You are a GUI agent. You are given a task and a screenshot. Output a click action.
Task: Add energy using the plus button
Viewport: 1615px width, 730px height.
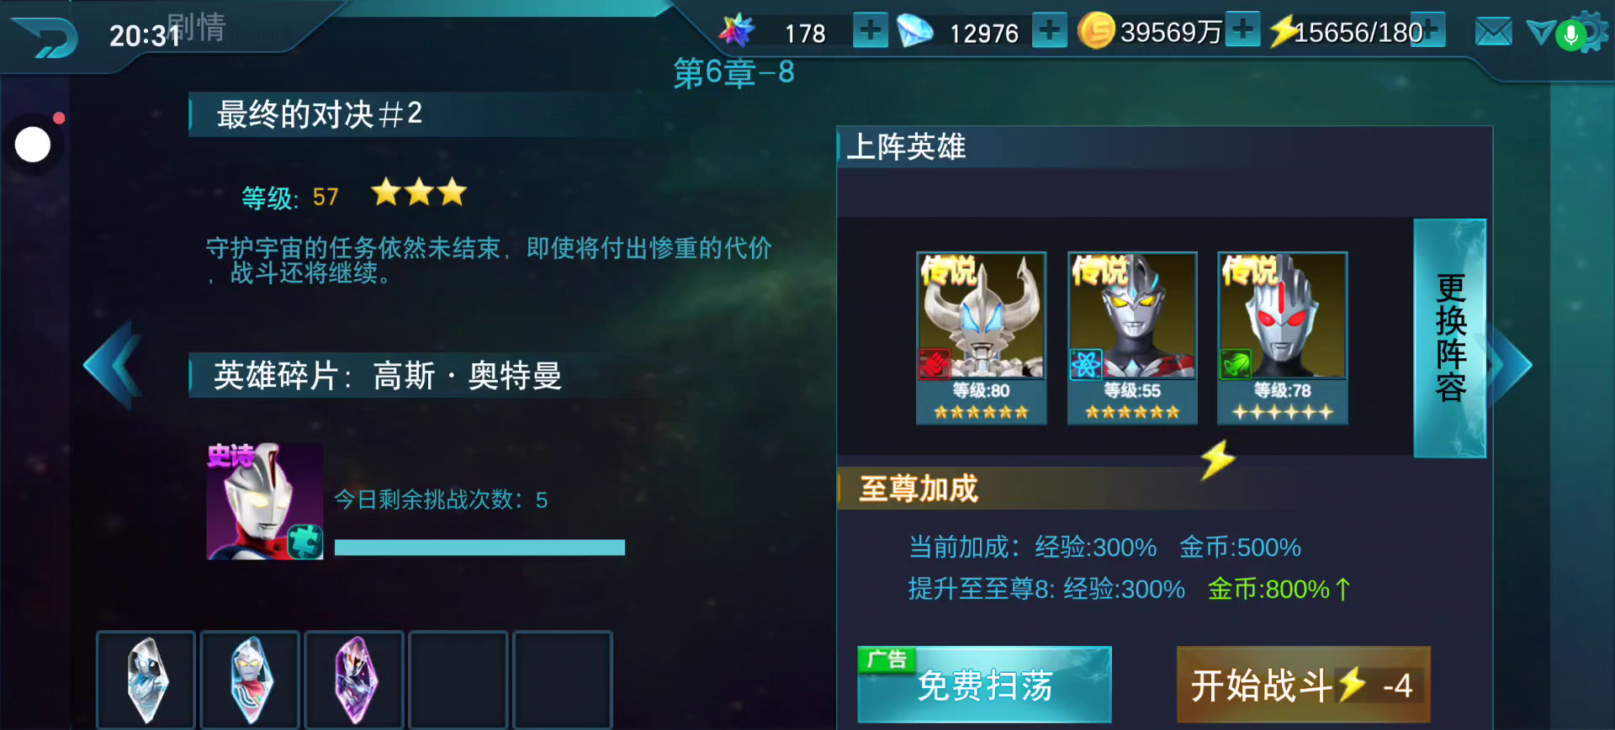1430,30
